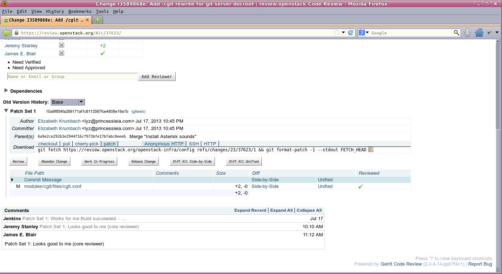Remove reviewer Jeremy Stanley with X box
Screen dimensions: 502x274
62,45
